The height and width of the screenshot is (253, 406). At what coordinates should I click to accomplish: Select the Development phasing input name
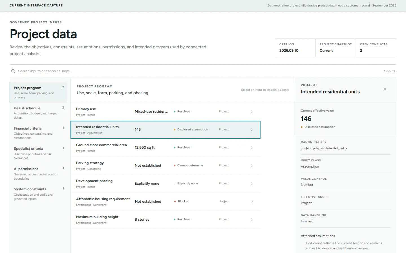coord(94,181)
